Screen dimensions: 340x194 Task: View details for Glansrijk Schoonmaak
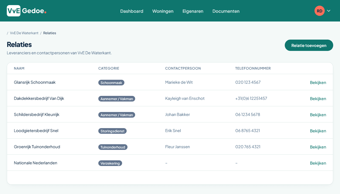(318, 83)
